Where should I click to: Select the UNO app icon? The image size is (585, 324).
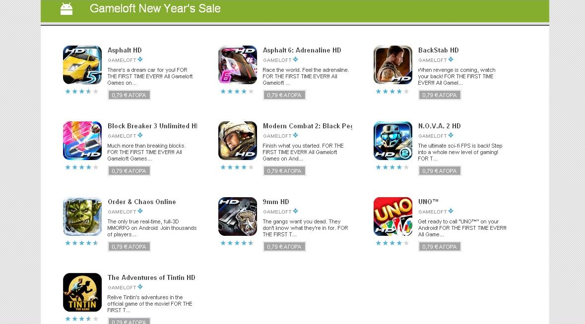click(x=392, y=216)
